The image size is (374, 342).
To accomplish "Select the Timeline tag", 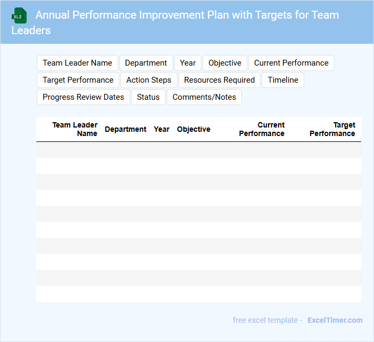I will click(283, 80).
